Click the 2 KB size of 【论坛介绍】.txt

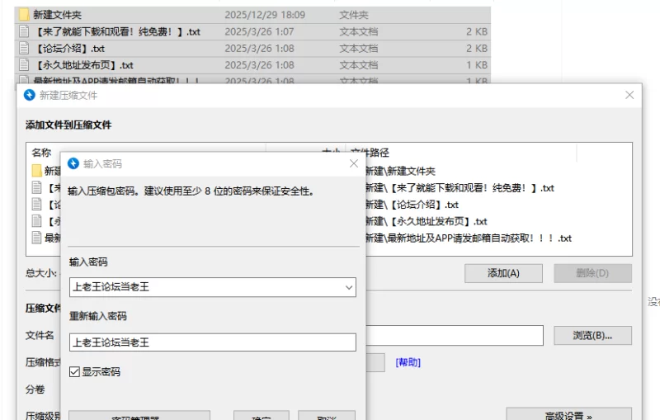click(477, 49)
